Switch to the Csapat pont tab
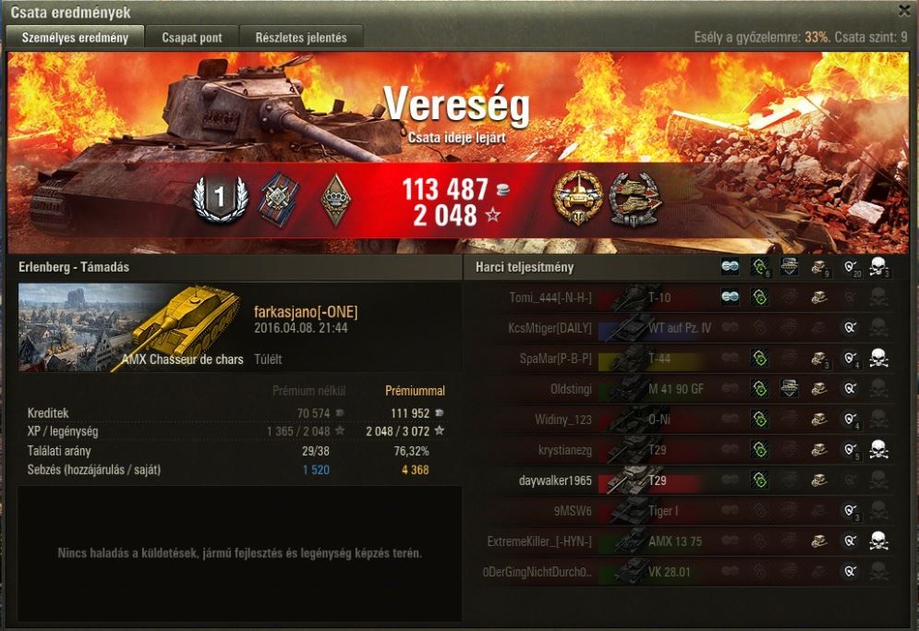The width and height of the screenshot is (919, 631). (192, 38)
